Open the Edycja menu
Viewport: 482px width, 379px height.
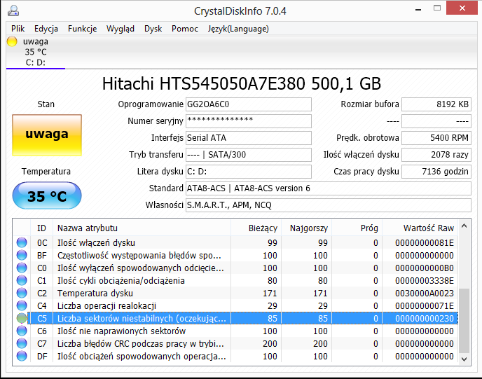pyautogui.click(x=46, y=29)
